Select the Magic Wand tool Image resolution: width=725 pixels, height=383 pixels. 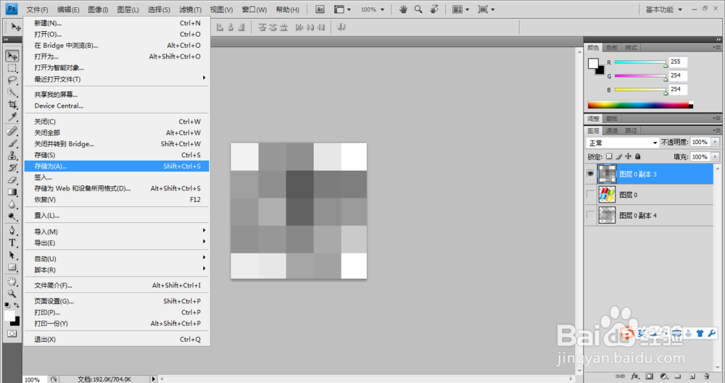(12, 93)
